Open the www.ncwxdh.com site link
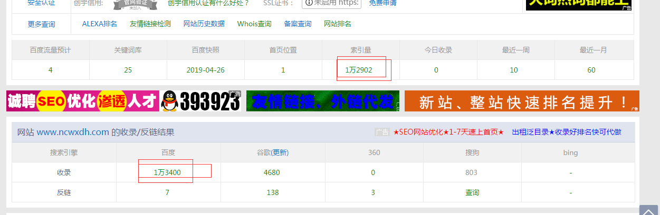 [x=73, y=132]
